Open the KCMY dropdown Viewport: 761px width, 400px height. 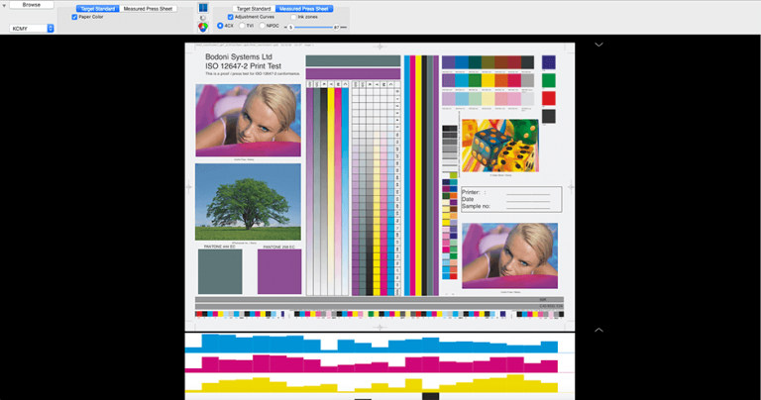pos(33,29)
